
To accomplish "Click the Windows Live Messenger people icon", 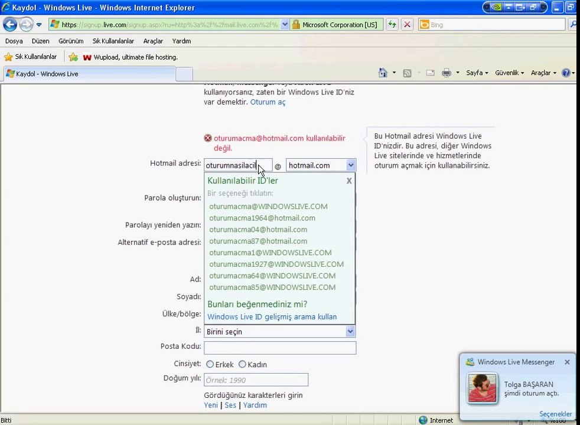I will click(x=470, y=362).
